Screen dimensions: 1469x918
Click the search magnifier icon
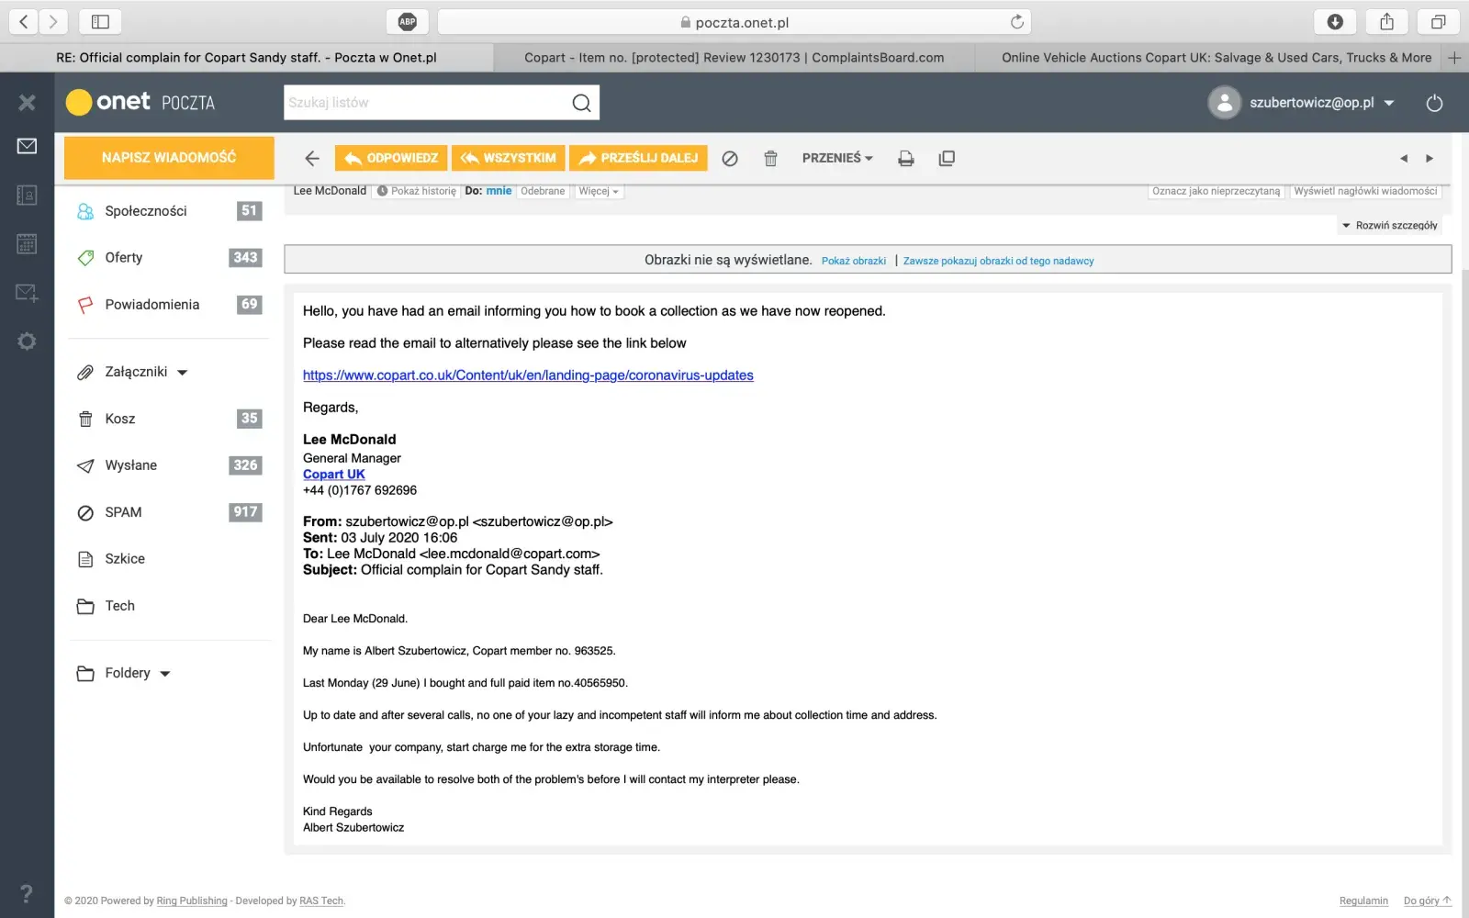coord(581,103)
